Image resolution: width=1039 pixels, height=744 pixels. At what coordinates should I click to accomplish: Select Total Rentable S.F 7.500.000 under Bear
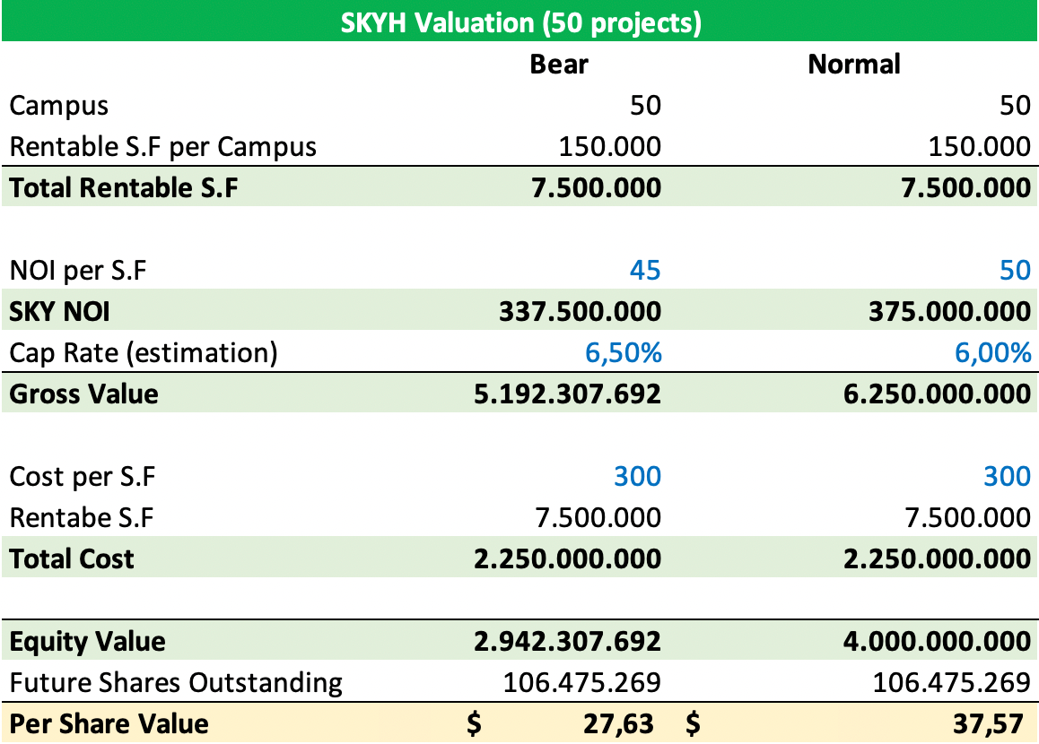coord(597,188)
